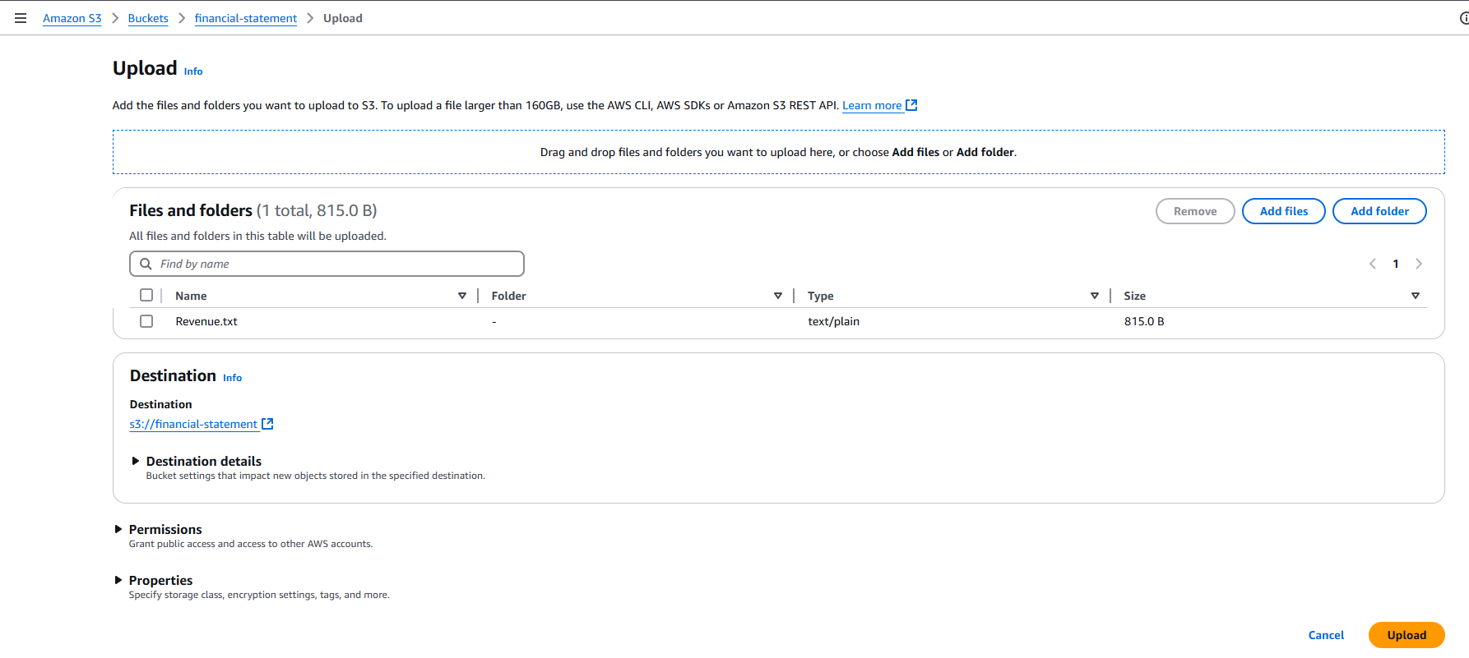Select all files header checkbox

tap(146, 295)
